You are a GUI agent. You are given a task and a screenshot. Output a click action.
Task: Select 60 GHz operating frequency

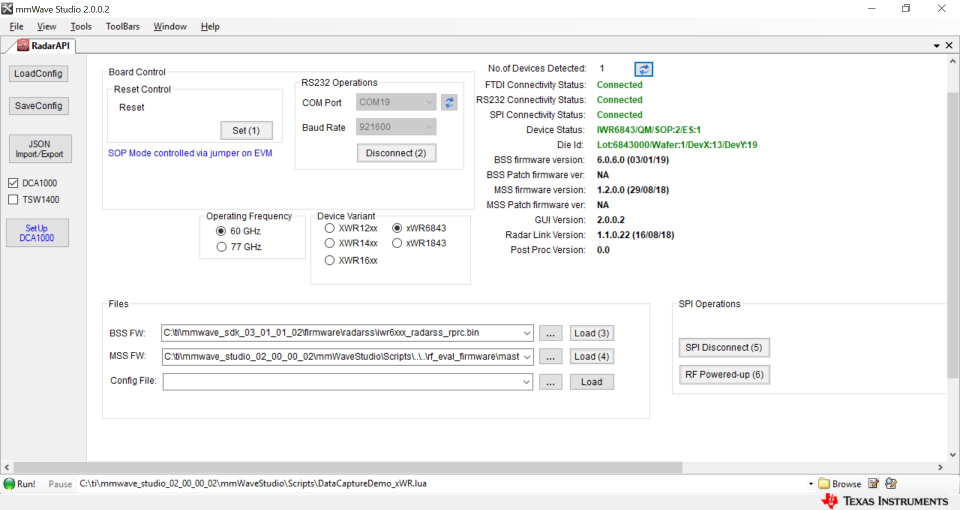click(x=221, y=231)
